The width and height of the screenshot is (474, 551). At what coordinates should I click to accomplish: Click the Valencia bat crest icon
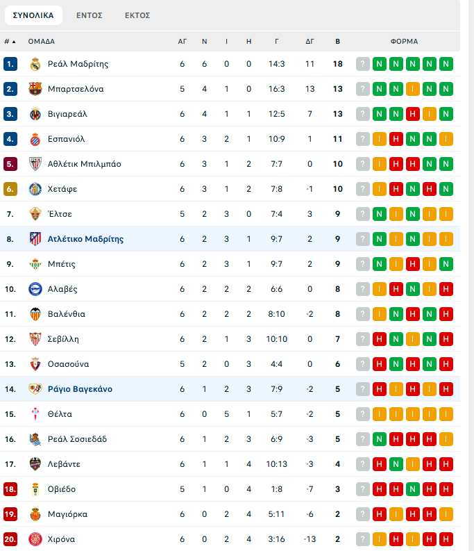click(35, 314)
